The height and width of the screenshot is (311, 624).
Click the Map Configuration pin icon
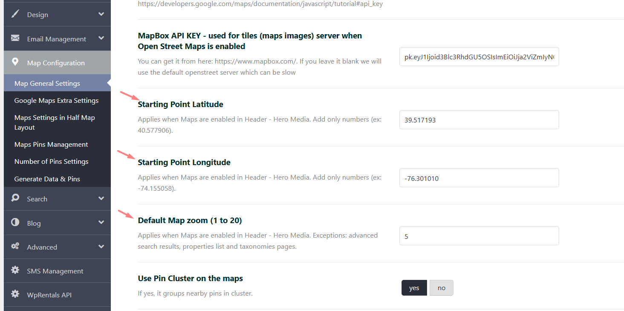pos(15,62)
